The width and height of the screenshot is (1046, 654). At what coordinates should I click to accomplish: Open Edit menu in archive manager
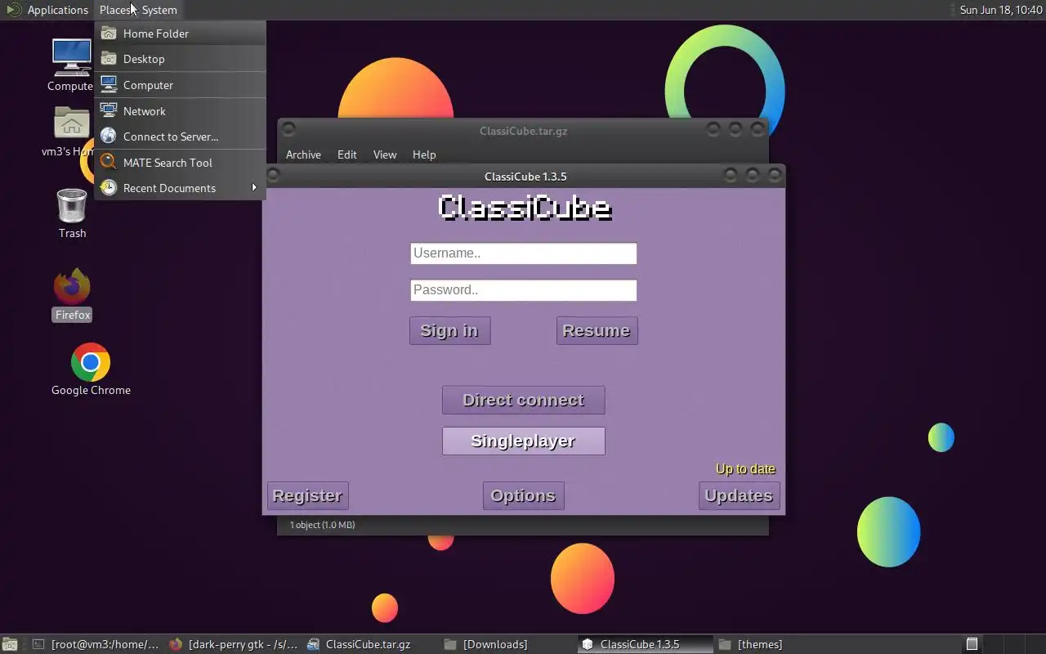tap(347, 155)
